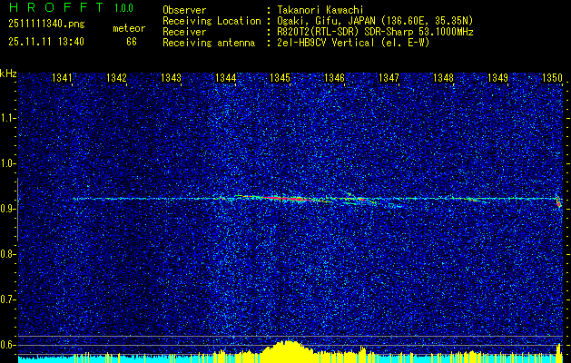Click the red strong echo in the spectrogram

pyautogui.click(x=288, y=198)
